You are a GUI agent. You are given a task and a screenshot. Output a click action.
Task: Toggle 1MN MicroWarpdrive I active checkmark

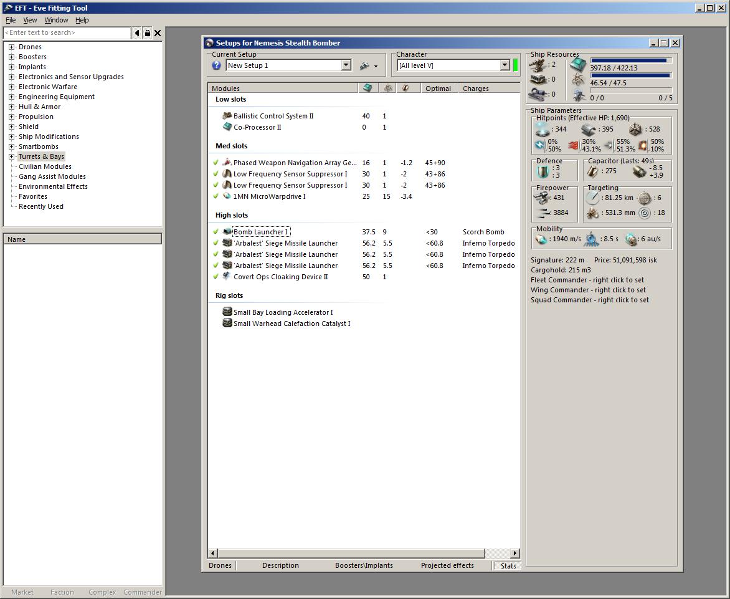[x=216, y=196]
